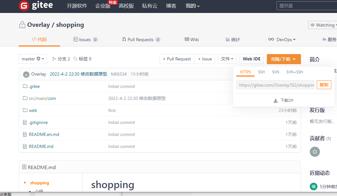This screenshot has height=196, width=337.
Task: Open the src/main/com folder name
Action: point(42,98)
